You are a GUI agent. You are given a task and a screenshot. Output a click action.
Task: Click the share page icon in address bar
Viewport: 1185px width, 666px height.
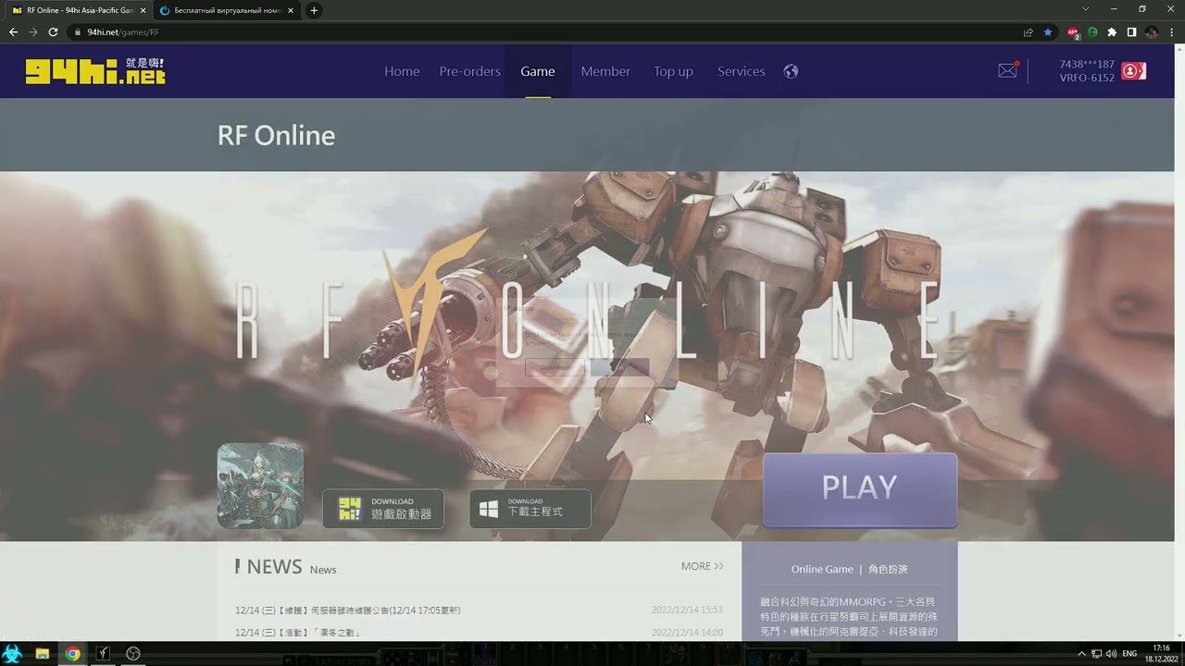1028,31
